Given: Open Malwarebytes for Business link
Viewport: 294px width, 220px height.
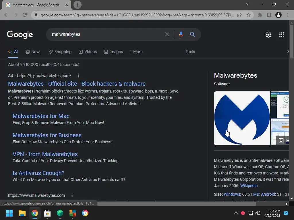Looking at the screenshot, I should coord(47,135).
